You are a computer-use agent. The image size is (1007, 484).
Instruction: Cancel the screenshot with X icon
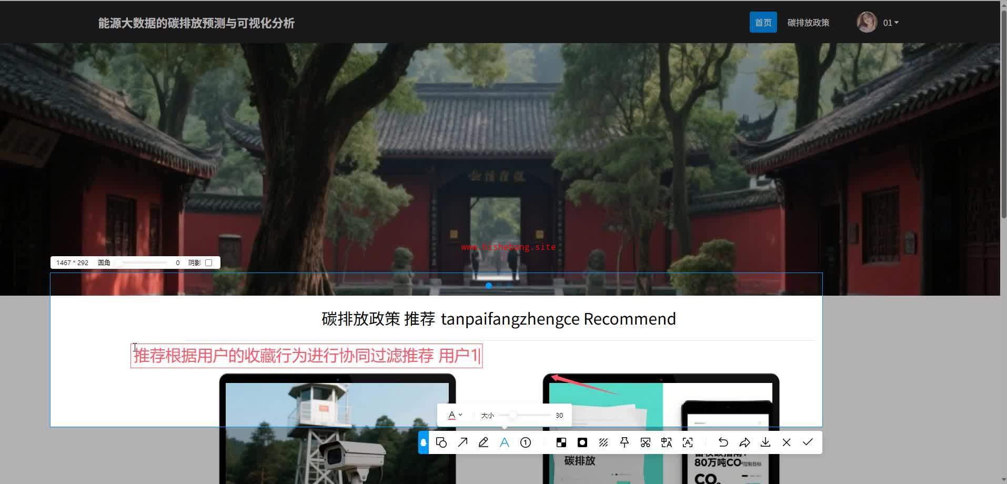(x=787, y=442)
